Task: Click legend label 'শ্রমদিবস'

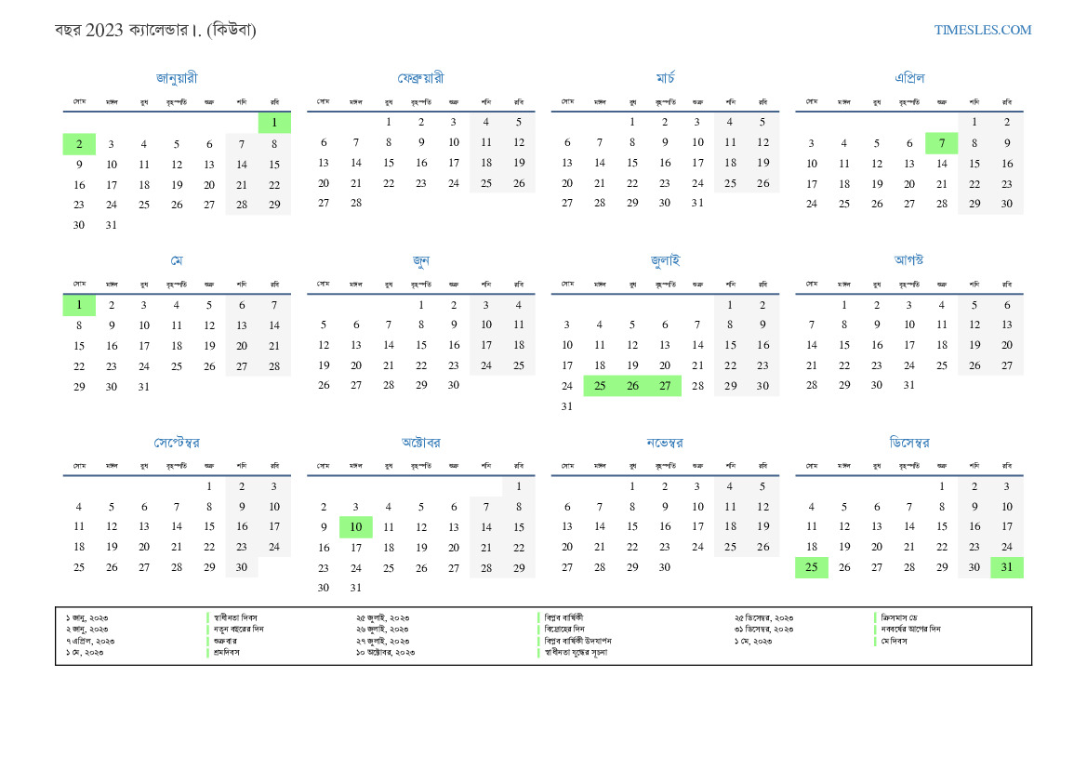Action: 227,653
